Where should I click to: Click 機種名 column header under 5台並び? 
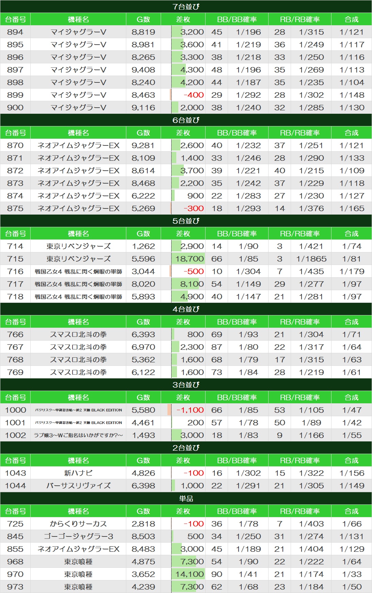[78, 234]
